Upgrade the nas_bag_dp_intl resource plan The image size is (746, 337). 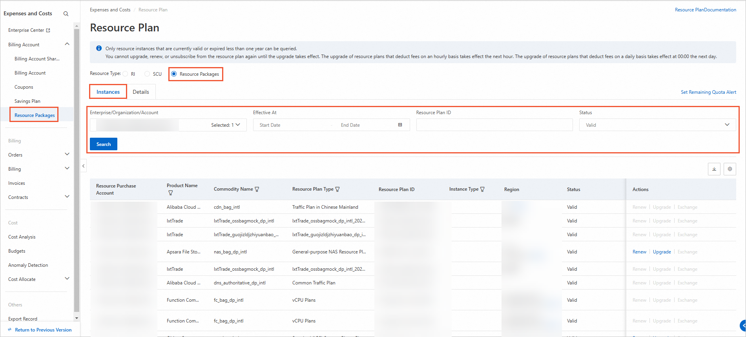pyautogui.click(x=662, y=252)
